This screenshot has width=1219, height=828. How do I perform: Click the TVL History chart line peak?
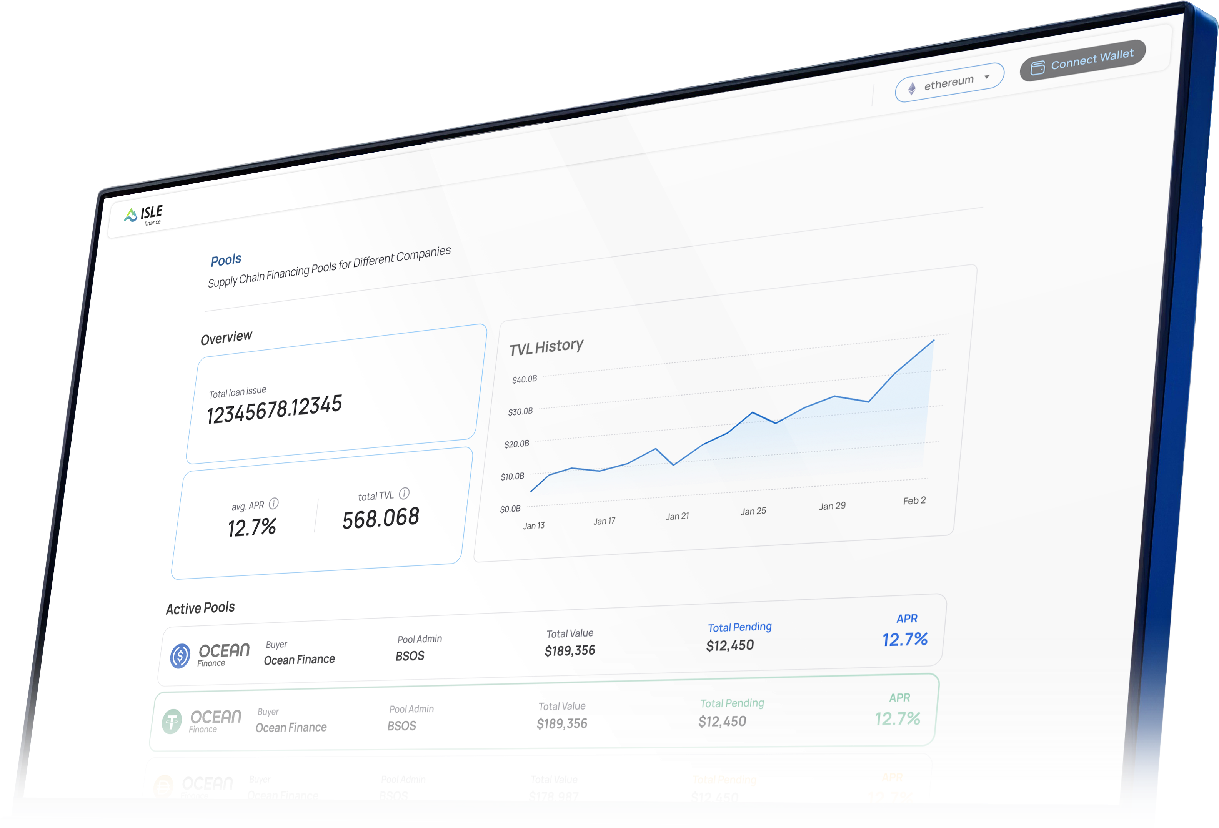pos(934,340)
